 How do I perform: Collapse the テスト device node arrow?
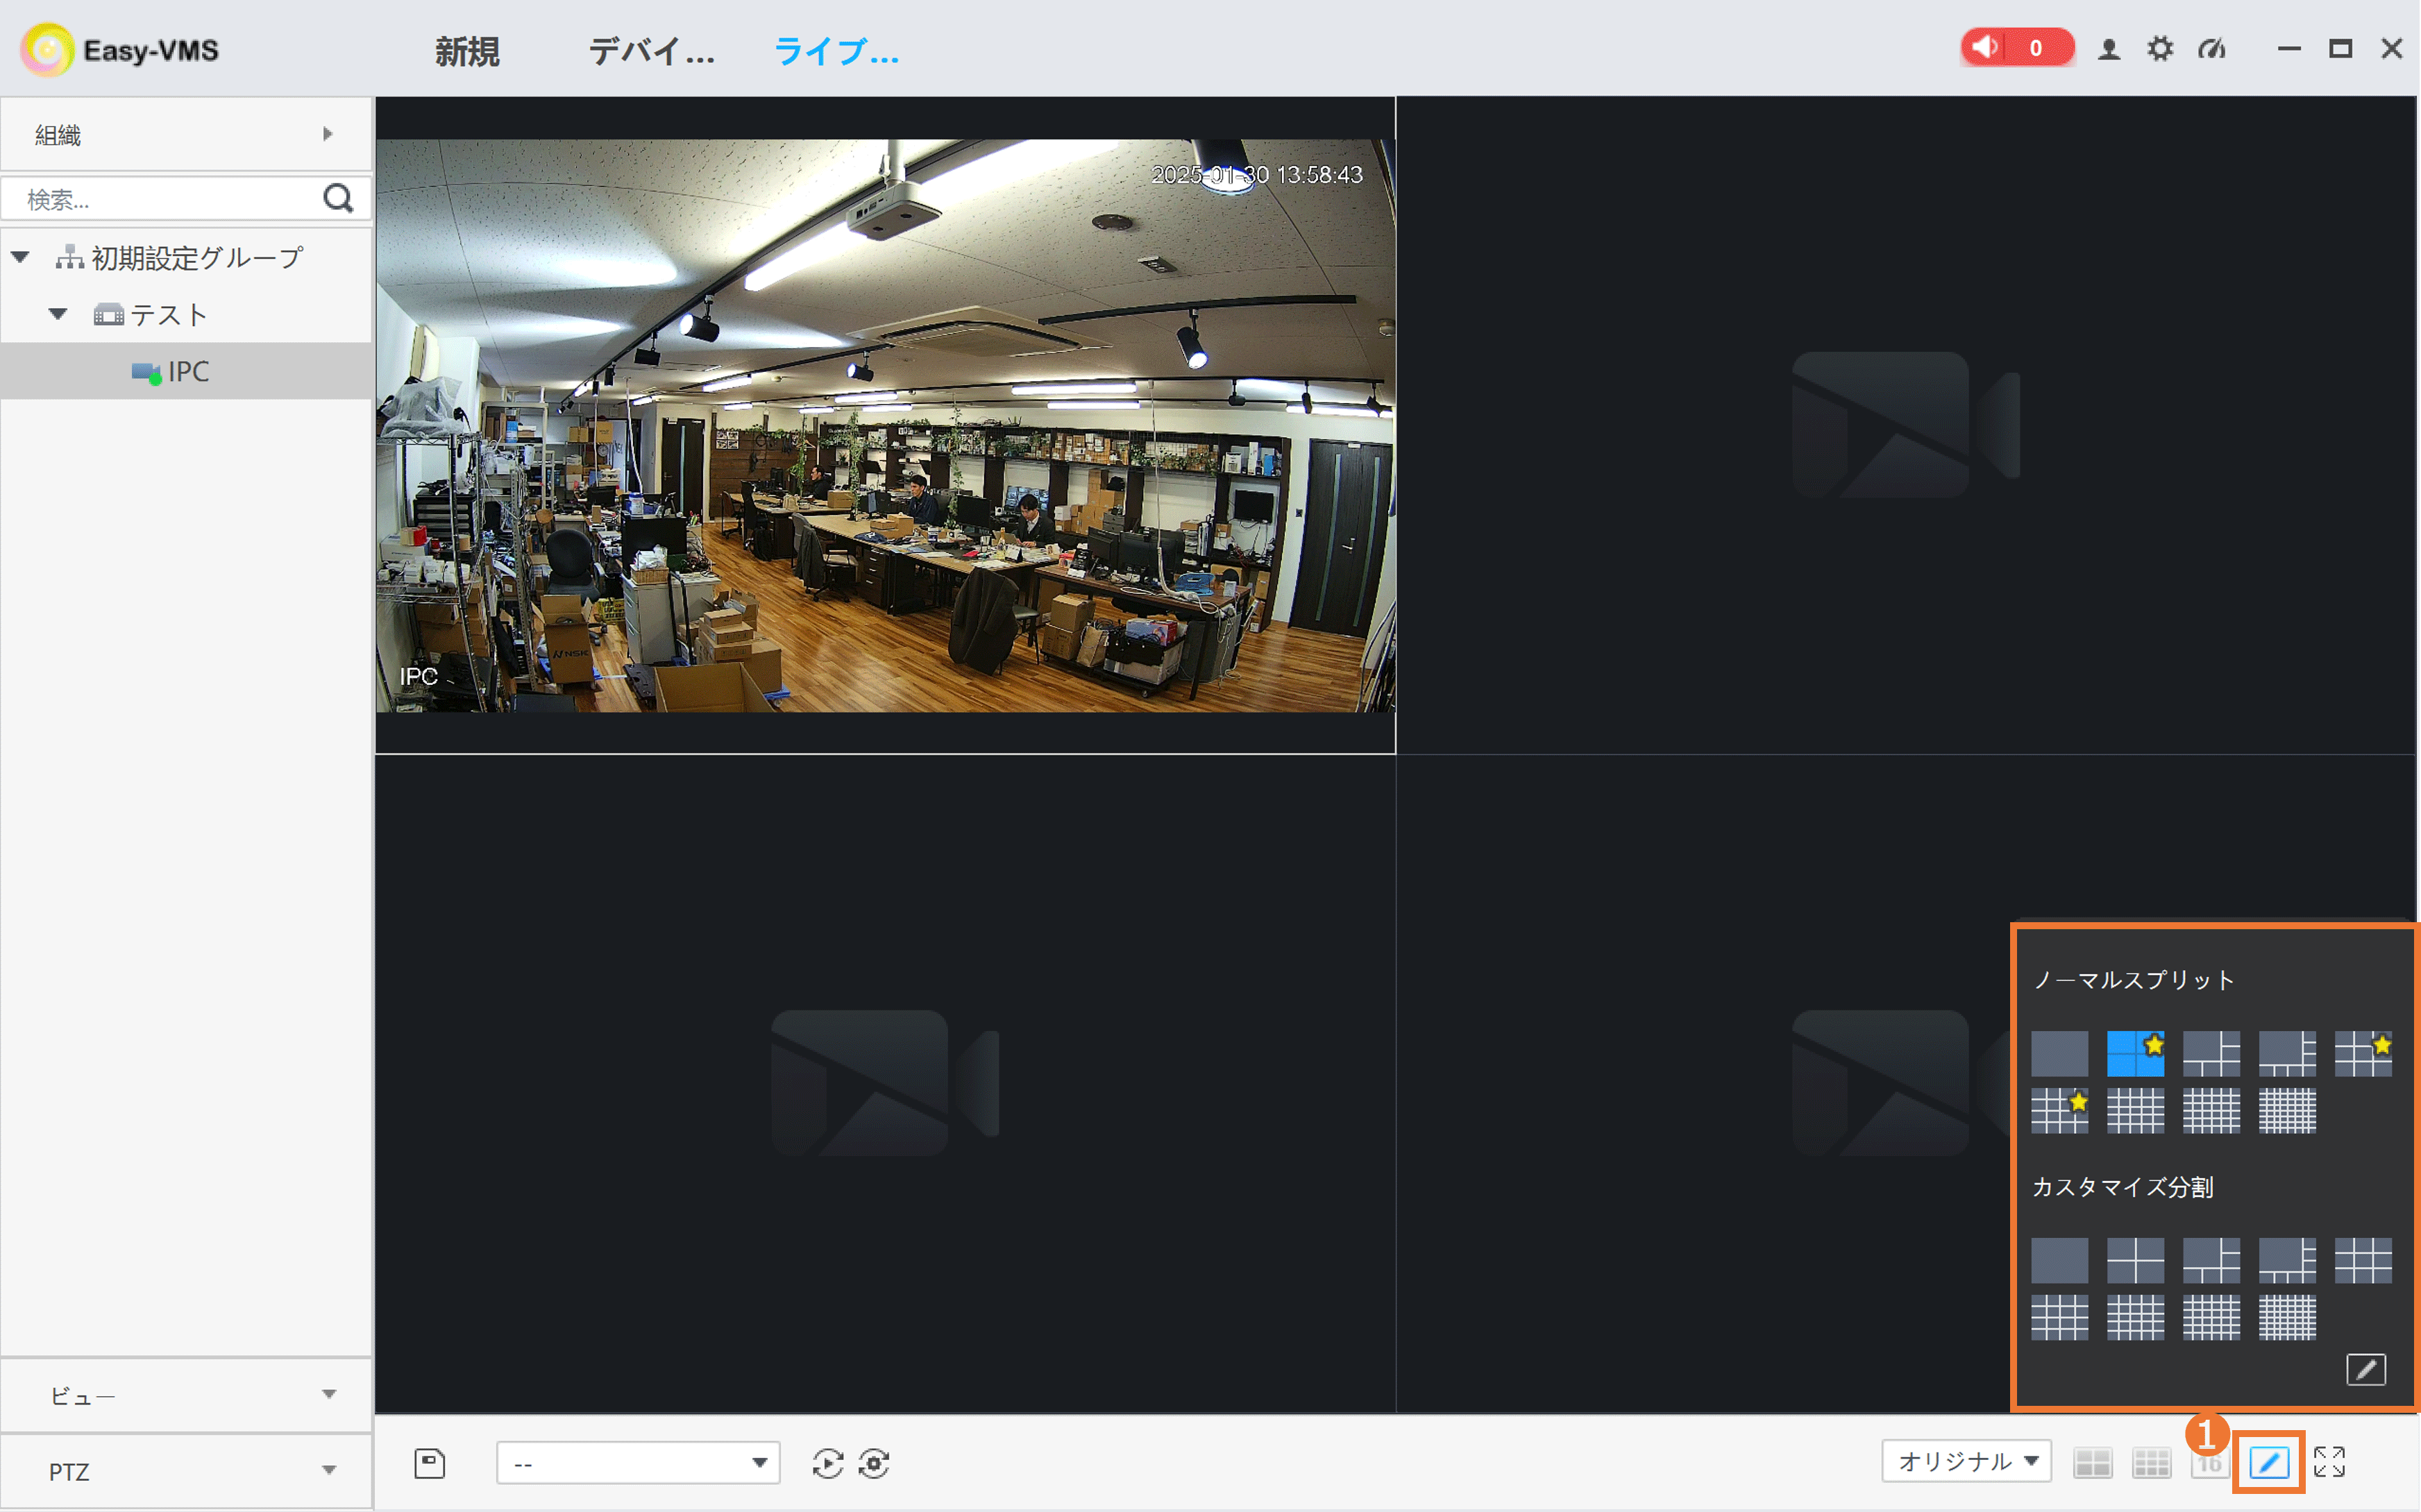58,314
